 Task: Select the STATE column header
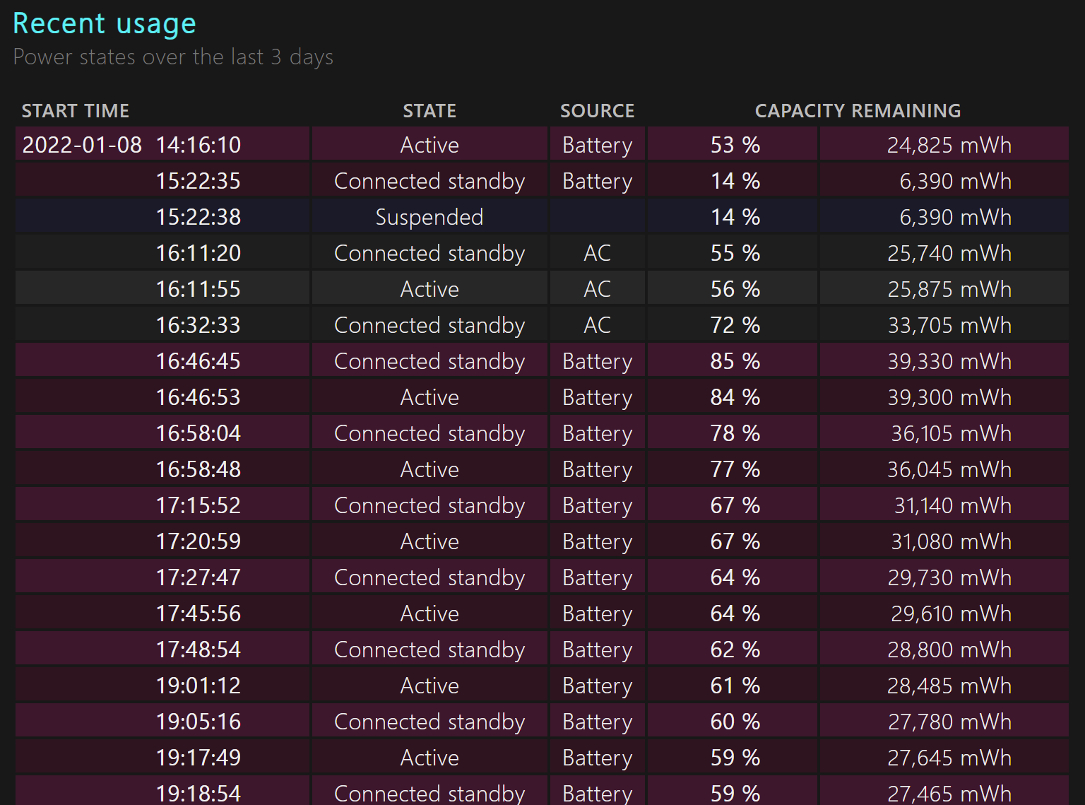[x=429, y=111]
